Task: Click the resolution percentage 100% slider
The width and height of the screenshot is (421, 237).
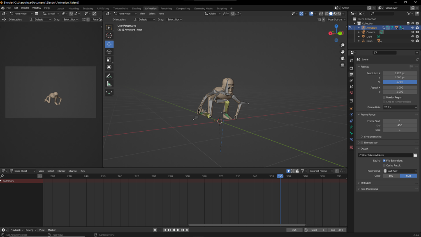Action: [400, 82]
